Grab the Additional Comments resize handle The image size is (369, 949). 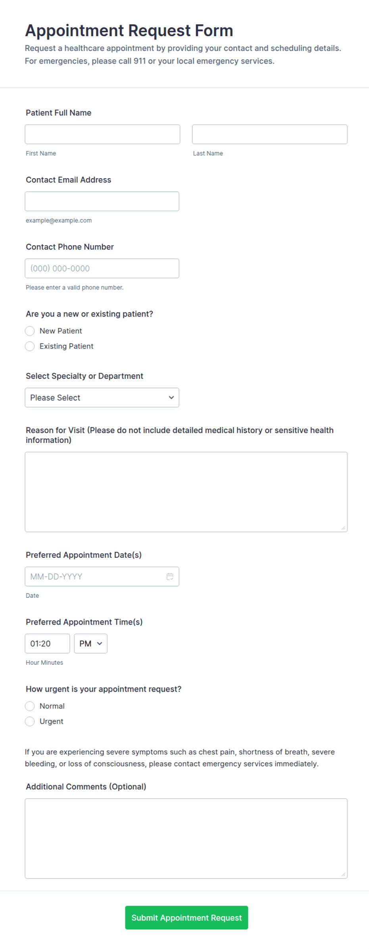point(343,875)
